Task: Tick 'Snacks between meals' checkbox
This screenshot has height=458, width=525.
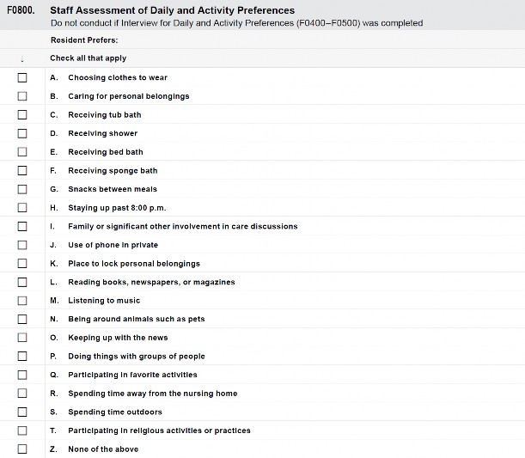Action: [x=22, y=189]
